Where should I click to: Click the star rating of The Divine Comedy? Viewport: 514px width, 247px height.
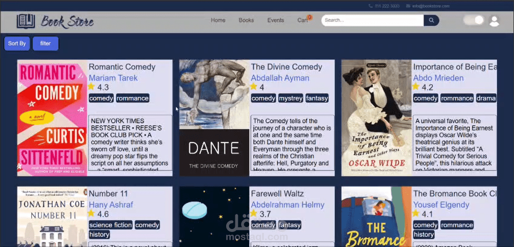tap(253, 86)
